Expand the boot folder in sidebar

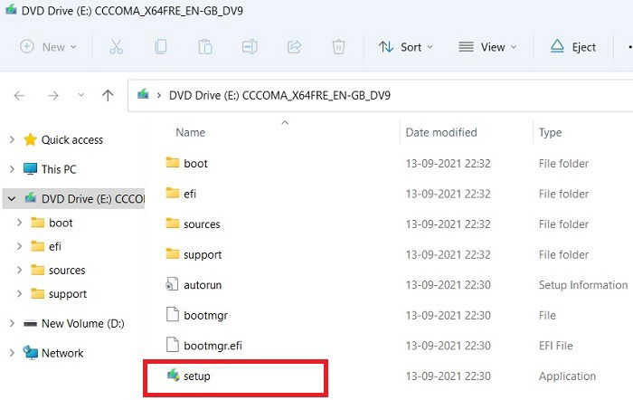coord(19,223)
